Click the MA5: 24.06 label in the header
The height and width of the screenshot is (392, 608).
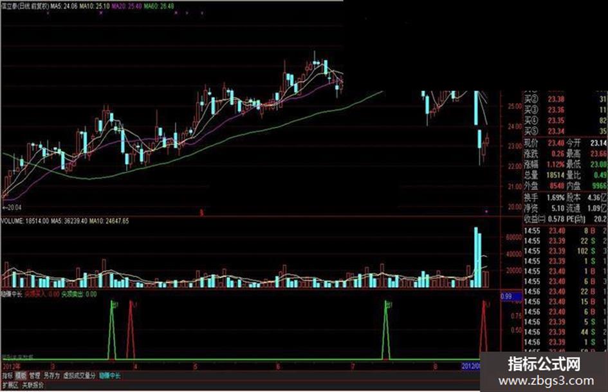[x=64, y=6]
